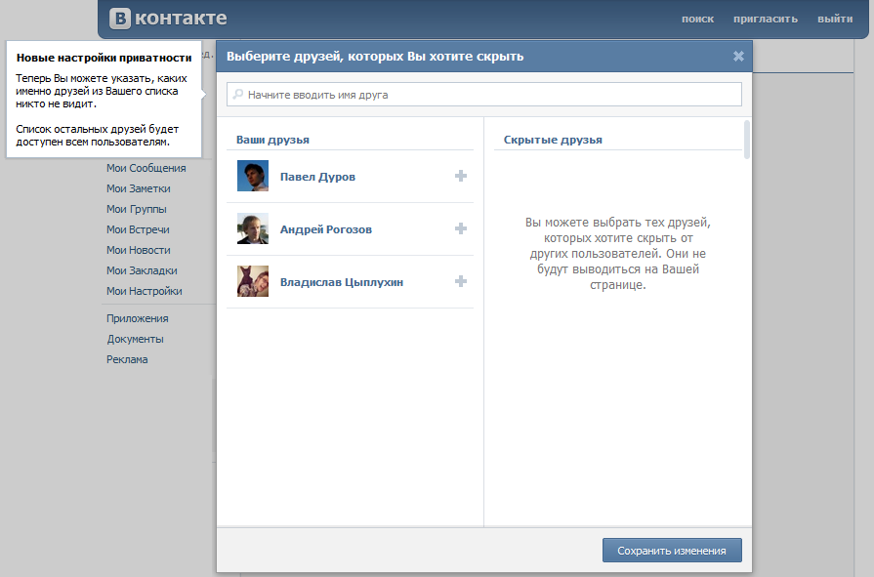Open Мои Группы in sidebar

137,209
